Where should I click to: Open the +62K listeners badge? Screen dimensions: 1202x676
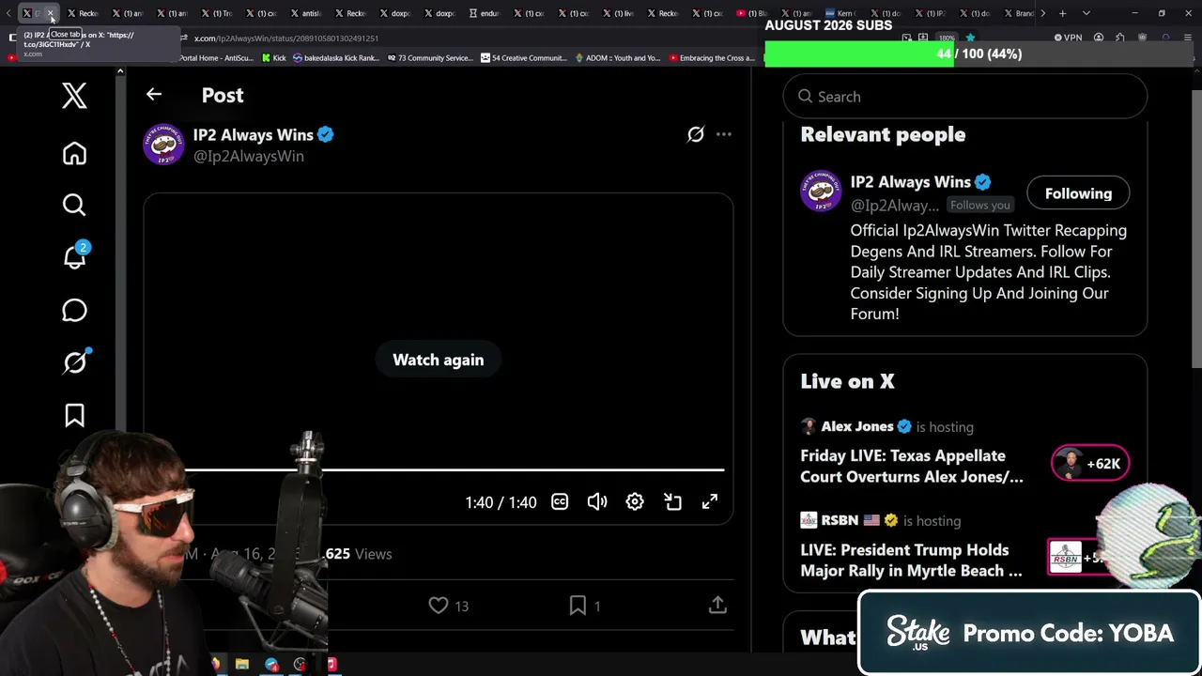(x=1090, y=464)
